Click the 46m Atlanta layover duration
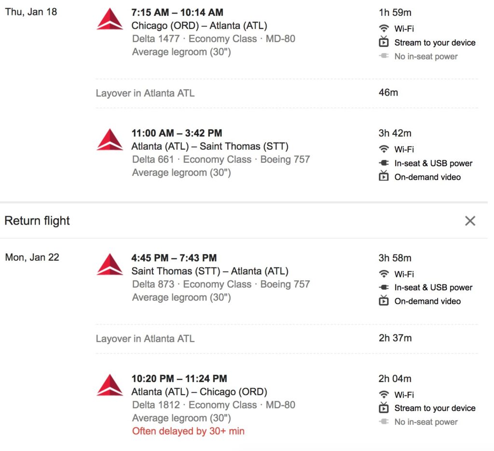This screenshot has height=451, width=494. click(x=388, y=92)
